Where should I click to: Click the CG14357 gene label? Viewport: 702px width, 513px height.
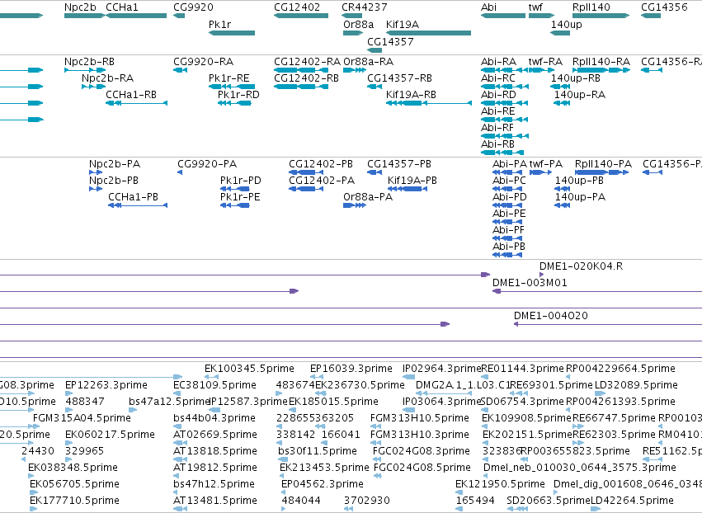[x=390, y=41]
